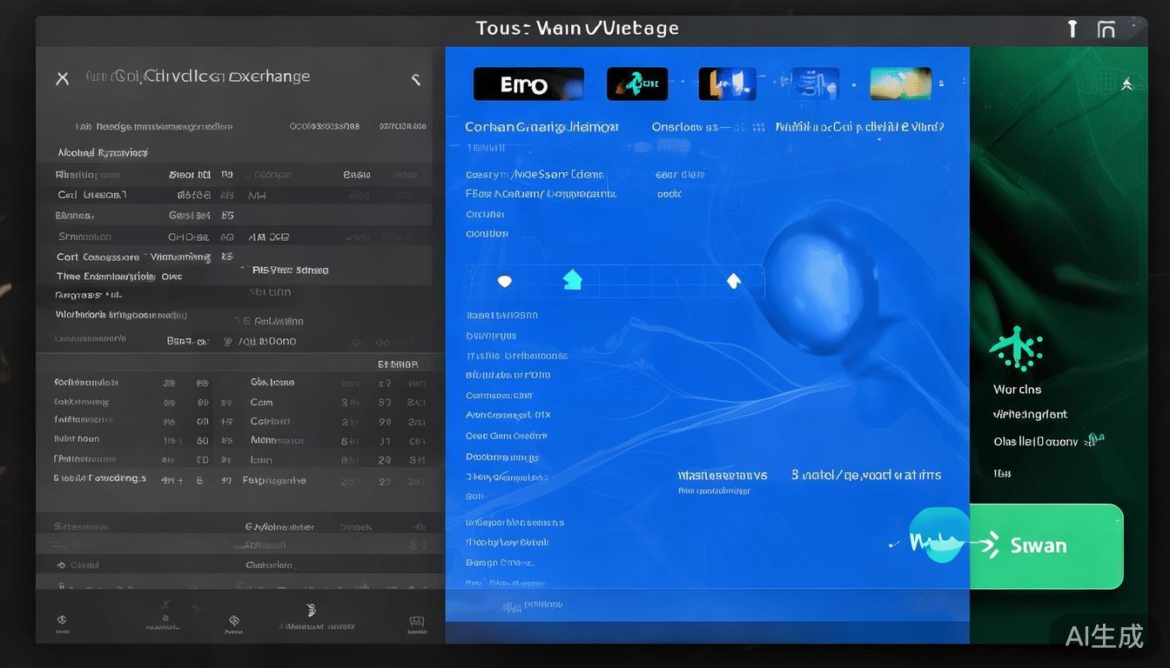Select the Cort Cosossare row in the list

click(97, 257)
